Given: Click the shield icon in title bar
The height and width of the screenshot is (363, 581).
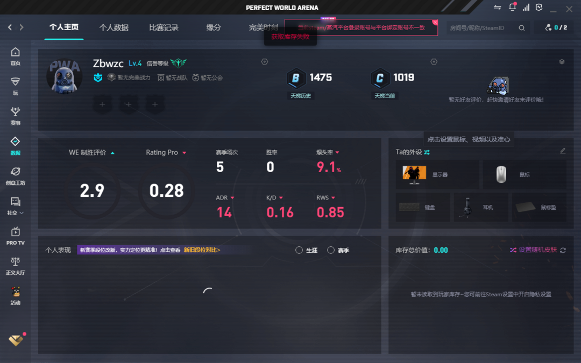Looking at the screenshot, I should pos(539,8).
